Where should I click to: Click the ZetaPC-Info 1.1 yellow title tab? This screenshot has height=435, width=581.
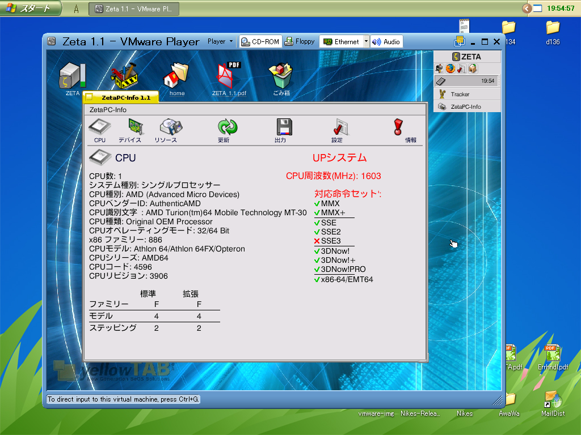pos(121,97)
